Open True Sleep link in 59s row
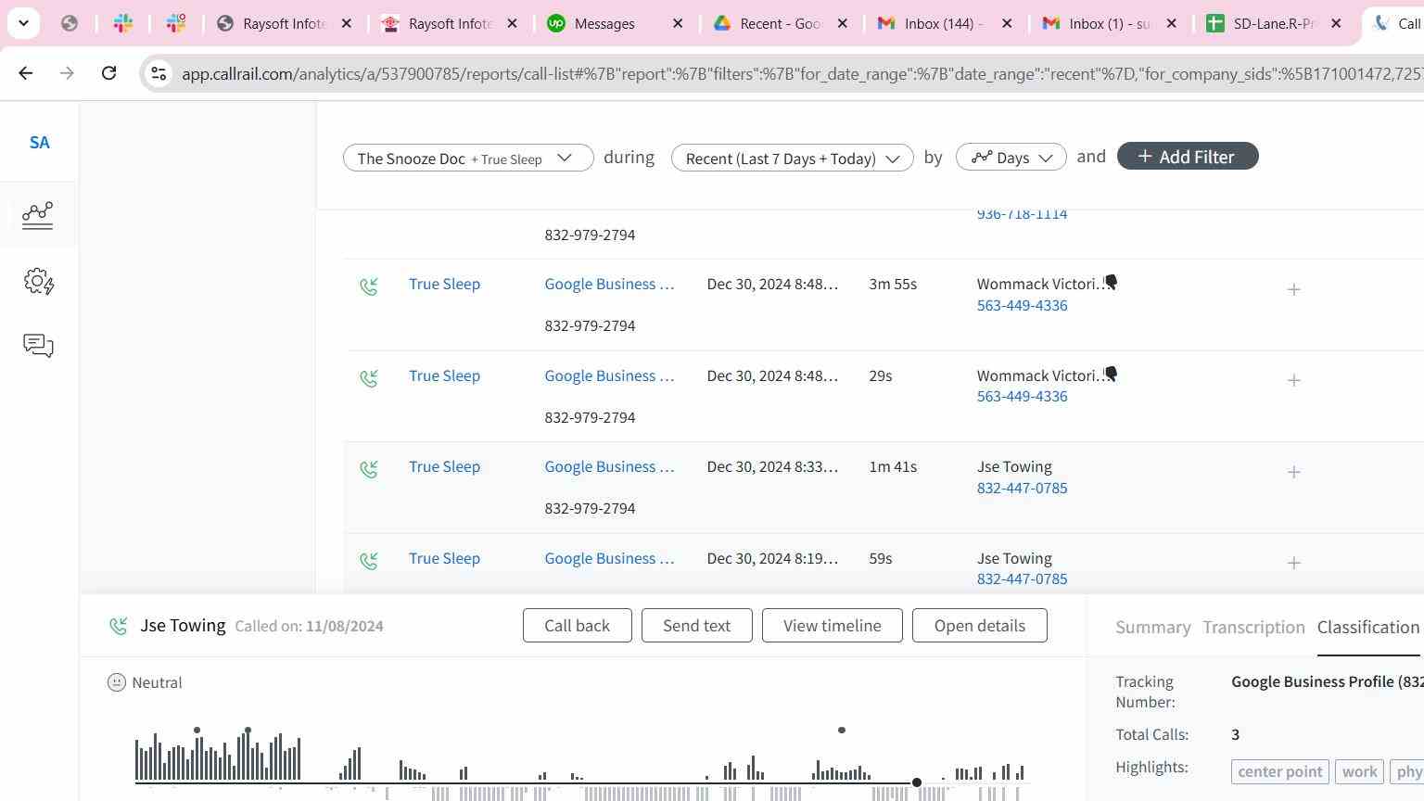This screenshot has width=1424, height=801. tap(444, 558)
